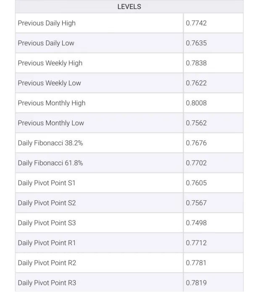253x292 pixels.
Task: Select the Previous Daily Low row label
Action: coord(46,43)
